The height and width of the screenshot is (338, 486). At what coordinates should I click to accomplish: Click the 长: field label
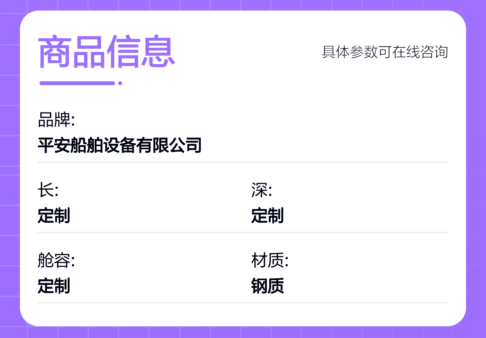click(48, 191)
